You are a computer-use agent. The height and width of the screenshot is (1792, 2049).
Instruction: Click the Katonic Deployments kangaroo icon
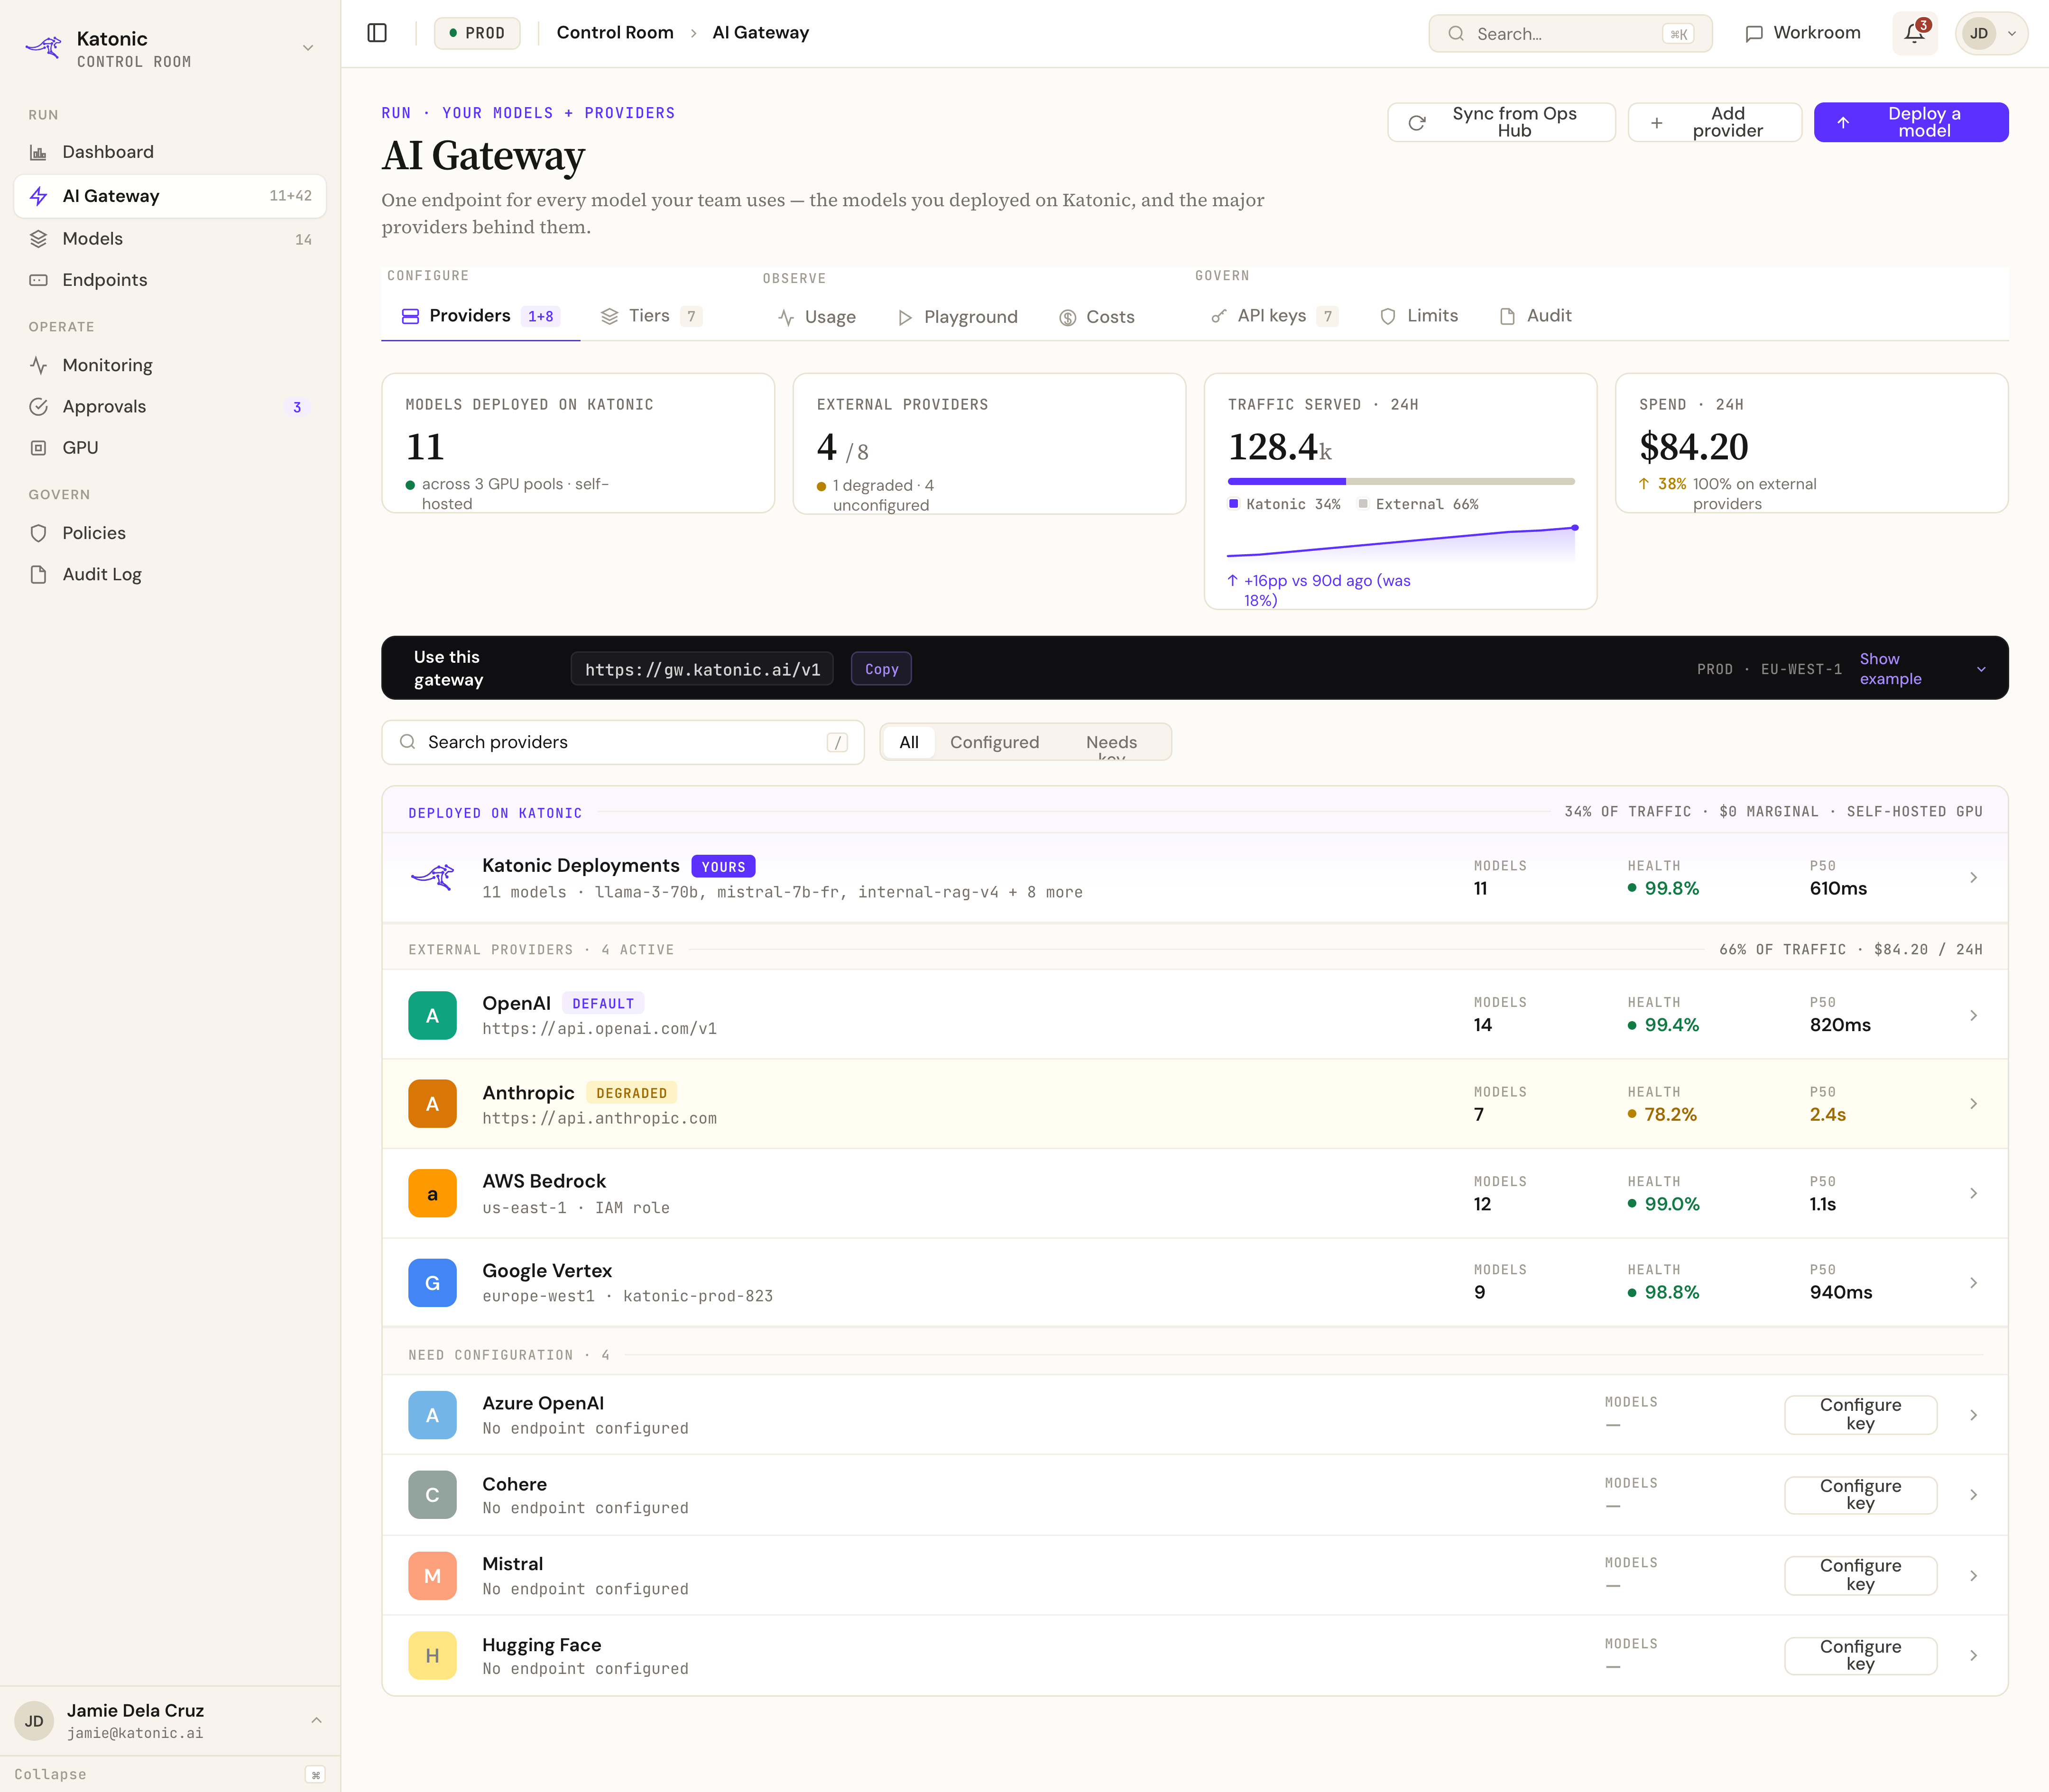tap(432, 877)
